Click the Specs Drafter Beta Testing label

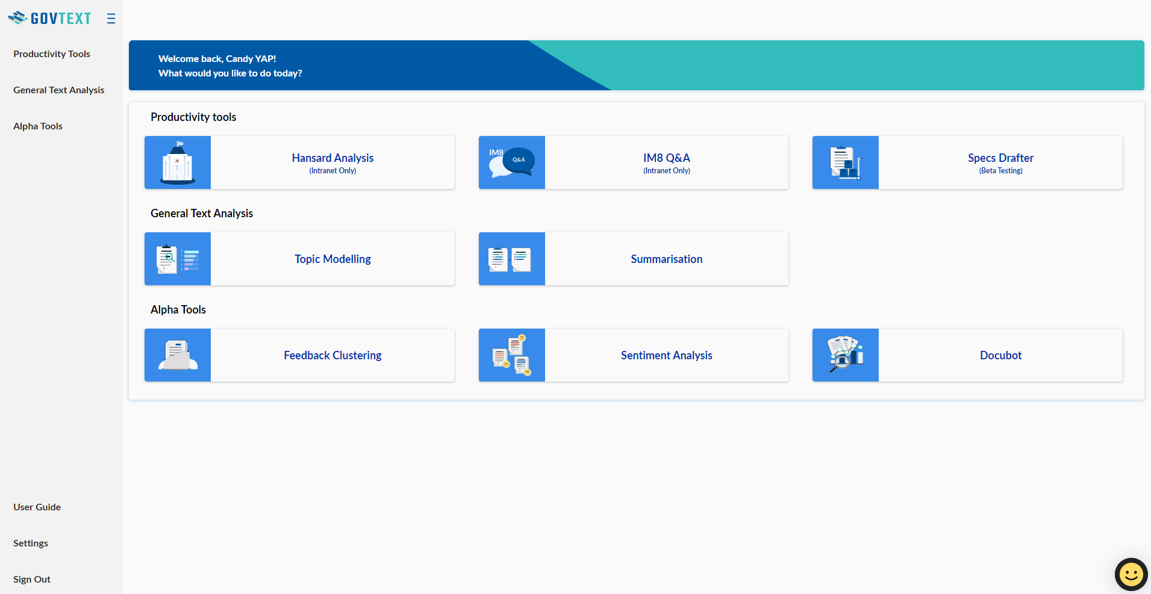click(x=1000, y=170)
